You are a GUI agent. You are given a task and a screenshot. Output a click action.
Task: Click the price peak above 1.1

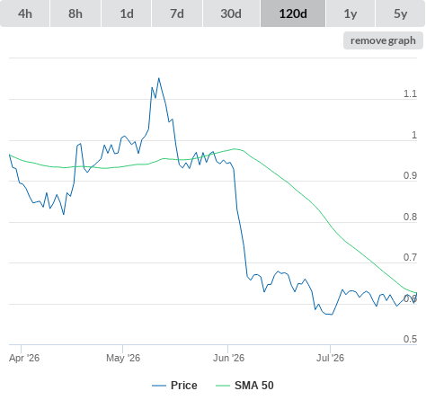159,78
